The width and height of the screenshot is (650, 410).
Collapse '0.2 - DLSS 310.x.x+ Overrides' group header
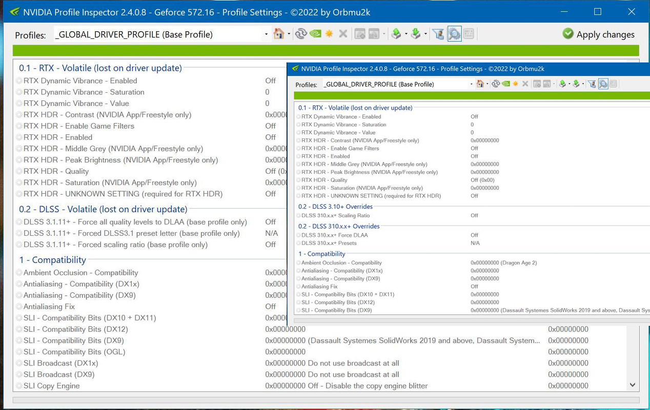(339, 226)
